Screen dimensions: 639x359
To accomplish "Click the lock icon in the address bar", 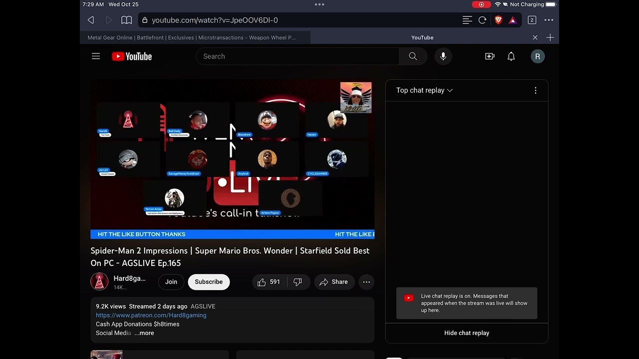I will coord(145,20).
